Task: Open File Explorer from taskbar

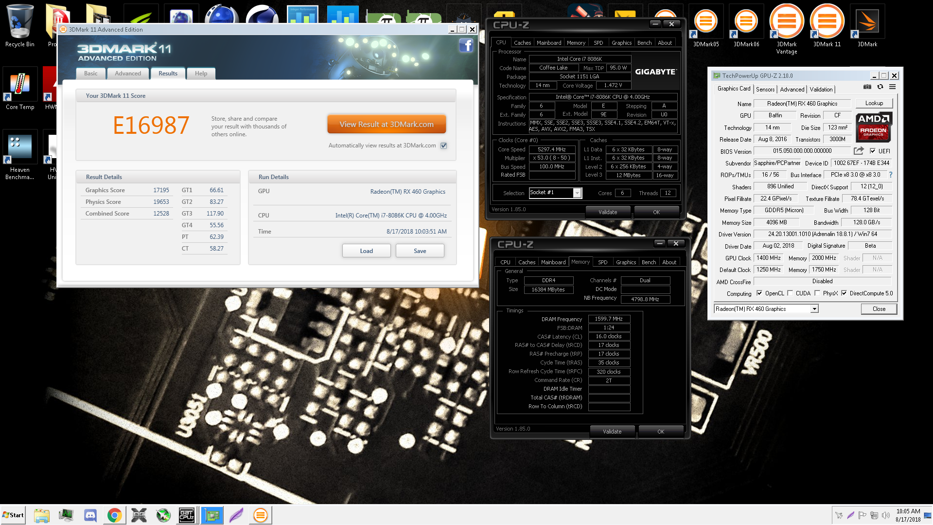Action: point(42,515)
